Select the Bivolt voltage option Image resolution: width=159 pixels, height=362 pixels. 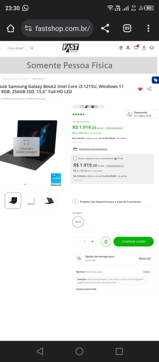tap(78, 222)
